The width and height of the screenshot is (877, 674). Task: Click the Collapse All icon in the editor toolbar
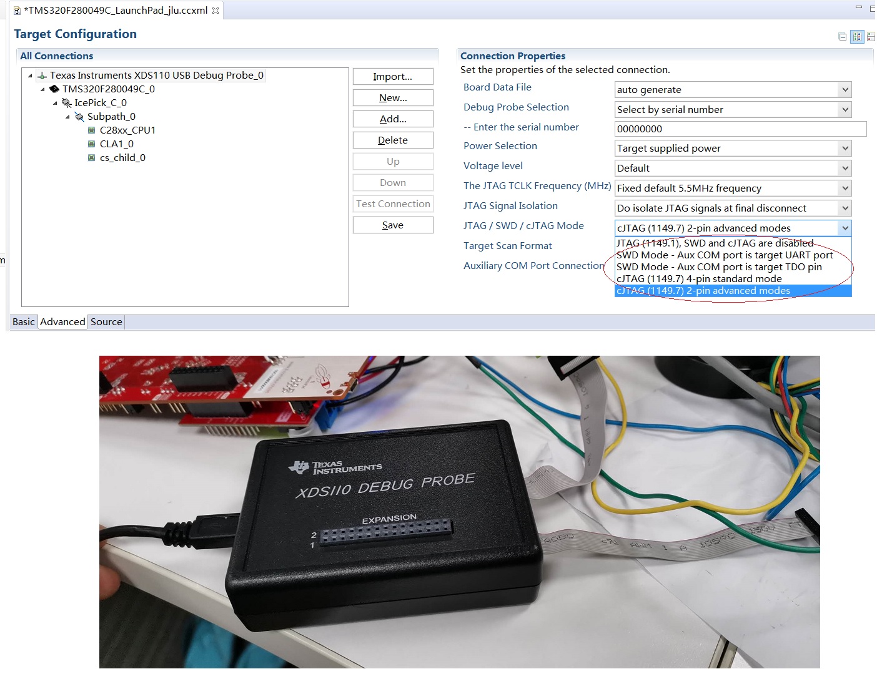tap(843, 37)
